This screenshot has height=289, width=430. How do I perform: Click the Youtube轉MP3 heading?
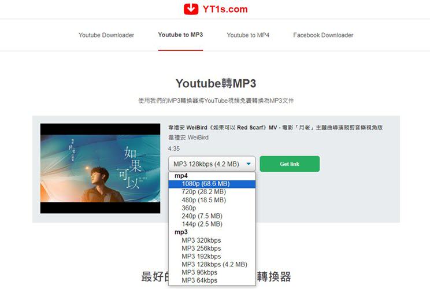(216, 83)
